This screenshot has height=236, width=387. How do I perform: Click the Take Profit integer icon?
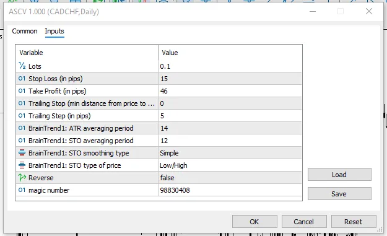pyautogui.click(x=22, y=91)
